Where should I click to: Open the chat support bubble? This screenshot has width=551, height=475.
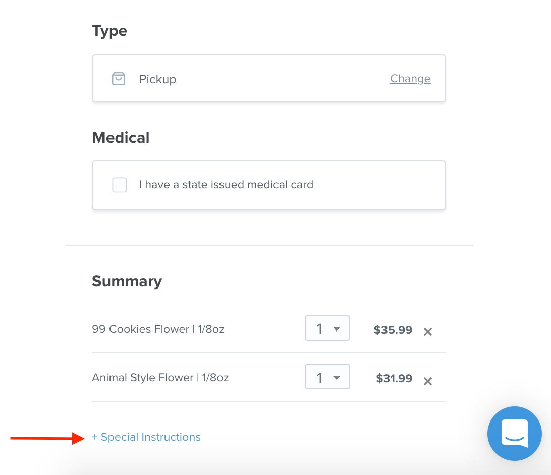tap(514, 434)
